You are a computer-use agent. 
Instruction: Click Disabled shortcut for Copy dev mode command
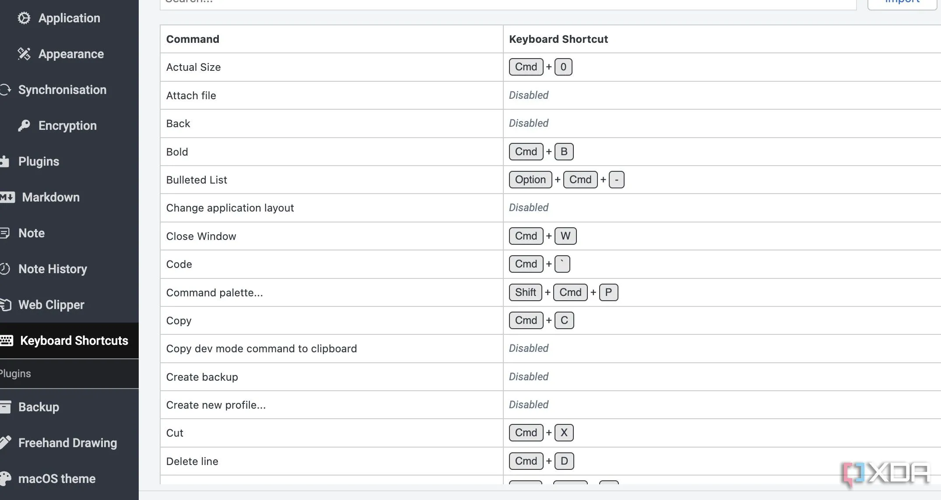coord(529,348)
